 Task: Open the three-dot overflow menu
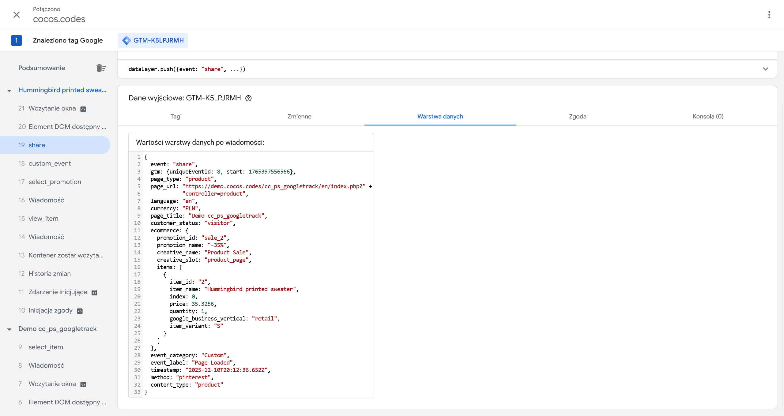769,15
